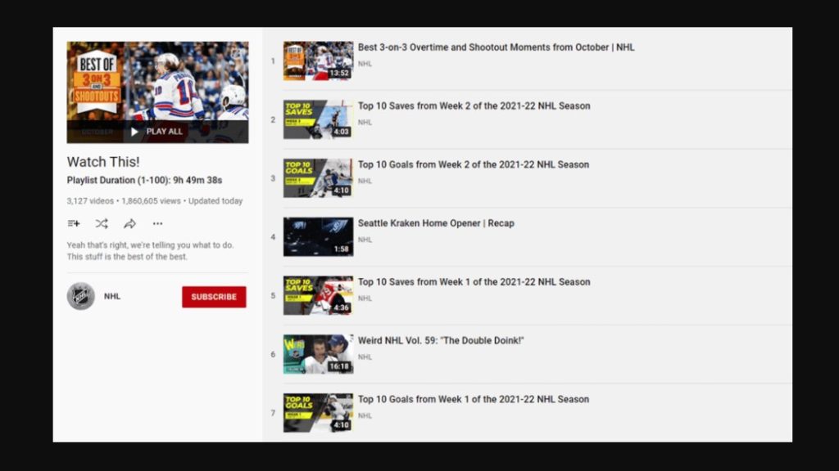The width and height of the screenshot is (839, 471).
Task: Click the 1:58 Seattle Kraken thumbnail
Action: [x=319, y=237]
